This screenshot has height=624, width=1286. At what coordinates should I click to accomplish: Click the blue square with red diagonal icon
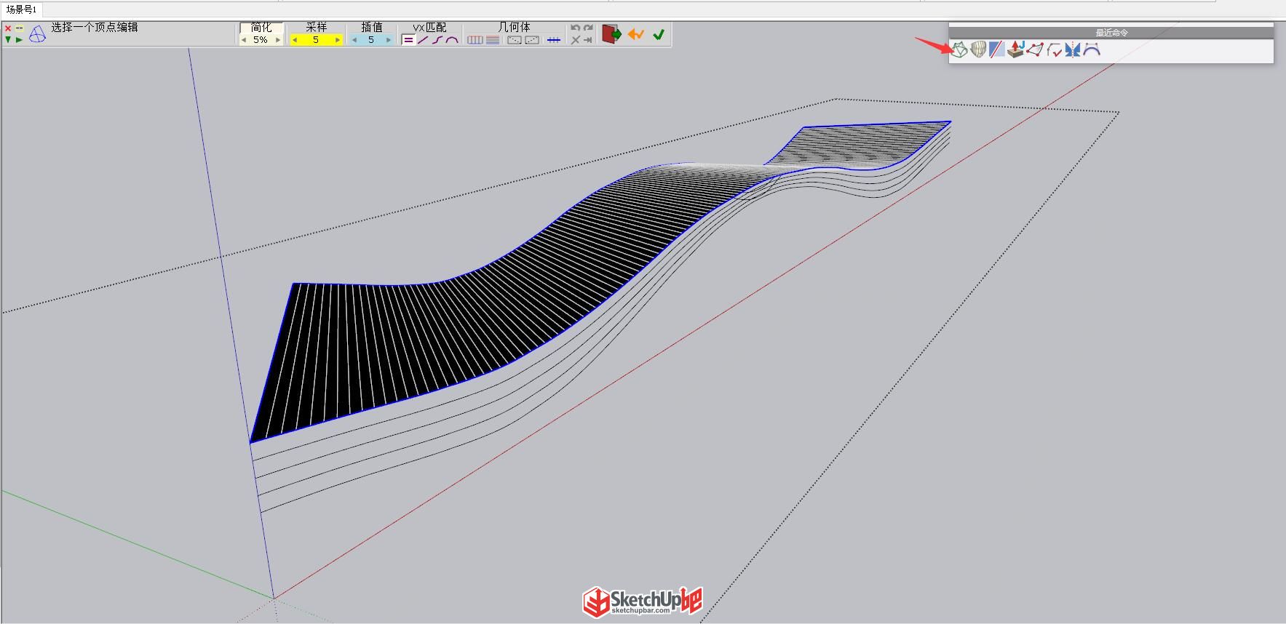997,49
